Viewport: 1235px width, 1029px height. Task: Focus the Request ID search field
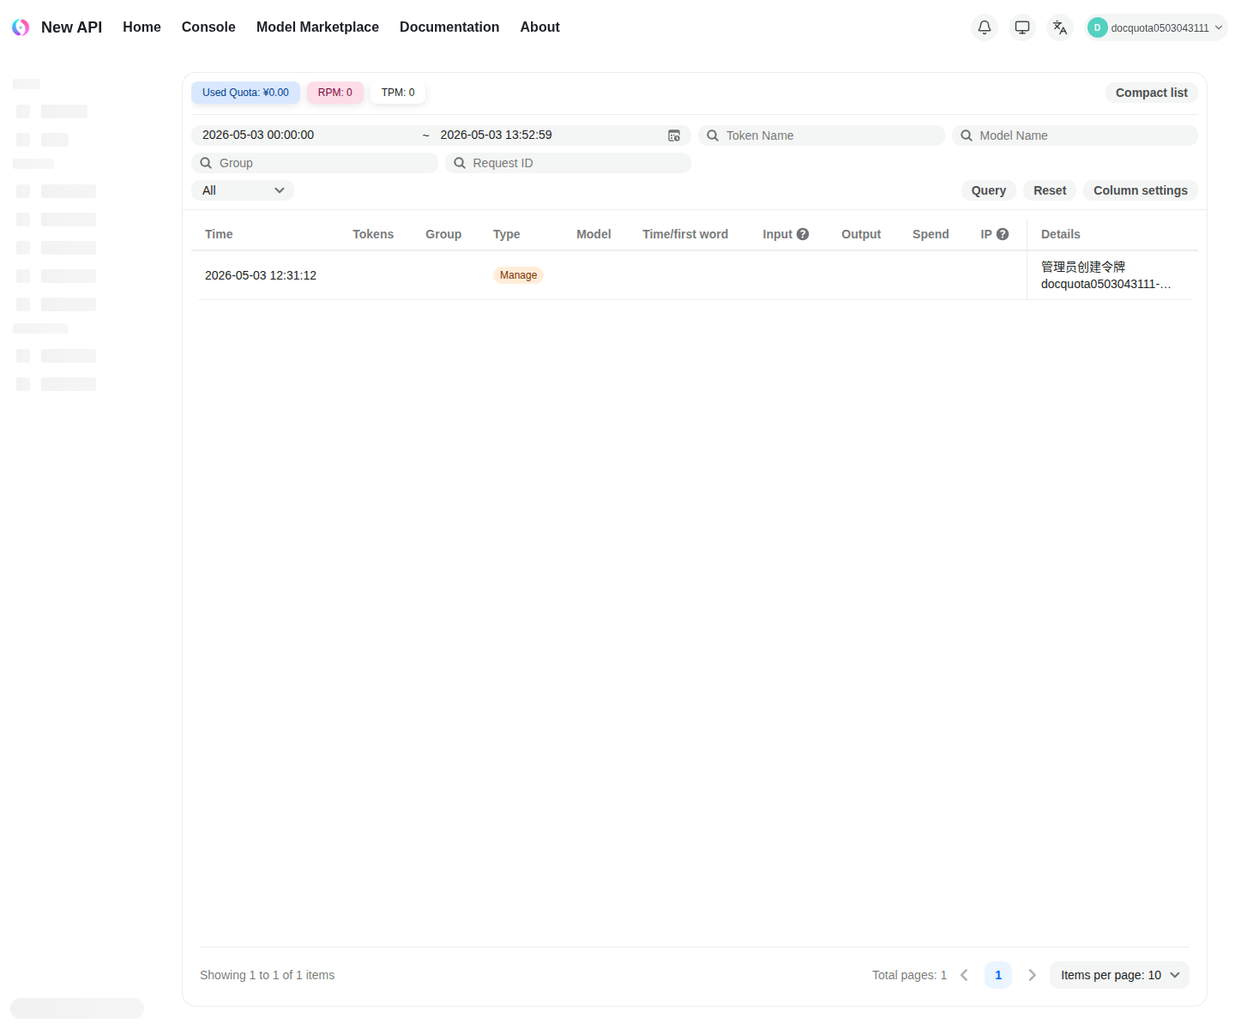point(568,163)
